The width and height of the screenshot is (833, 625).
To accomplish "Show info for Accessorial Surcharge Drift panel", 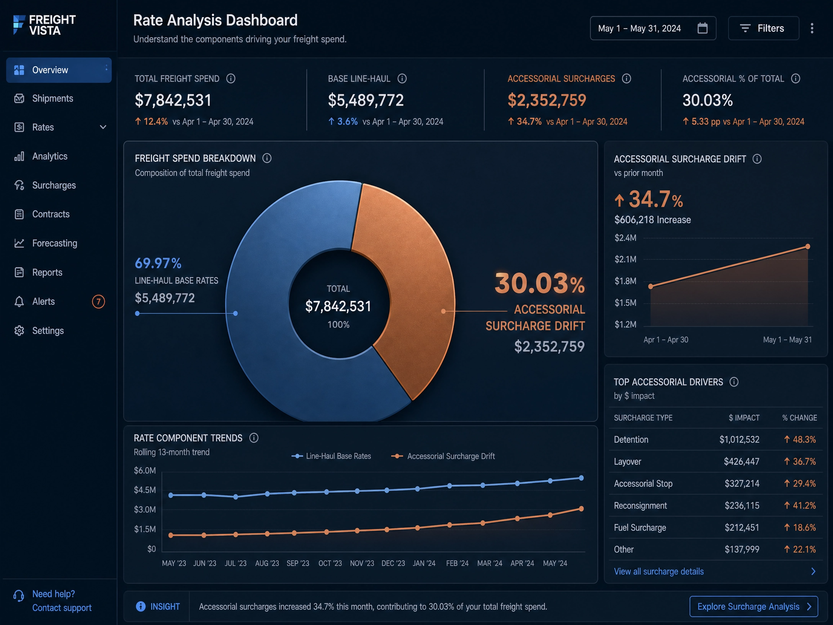I will point(757,159).
